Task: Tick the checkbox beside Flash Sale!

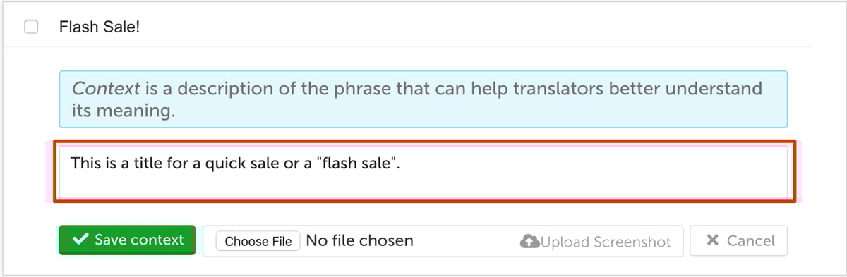Action: click(x=32, y=27)
